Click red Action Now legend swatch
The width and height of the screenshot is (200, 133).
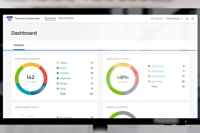149,66
